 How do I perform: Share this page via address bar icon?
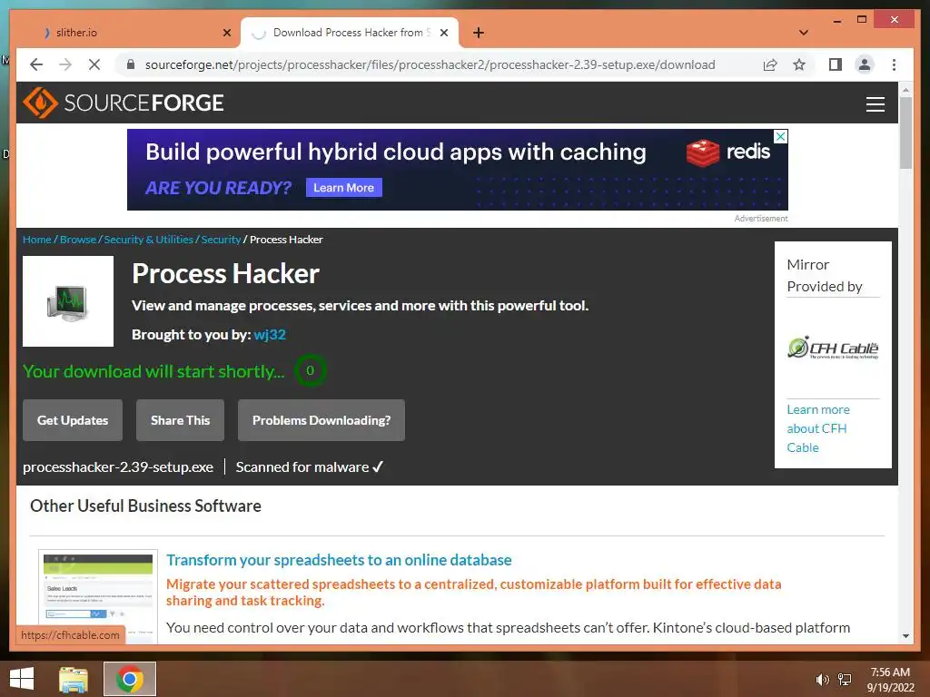click(770, 64)
